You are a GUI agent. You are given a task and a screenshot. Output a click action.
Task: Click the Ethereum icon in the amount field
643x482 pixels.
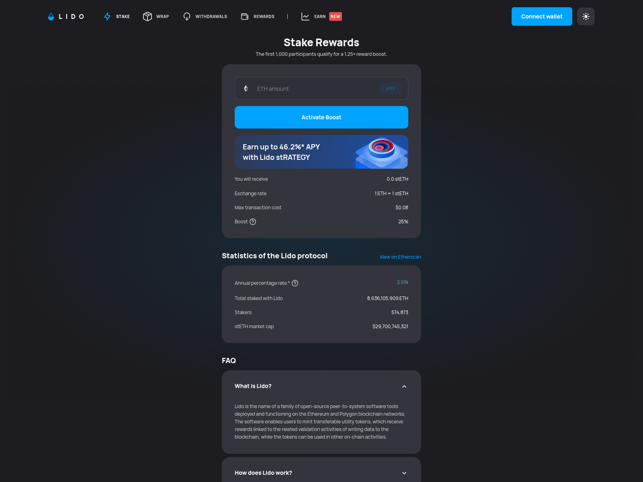pyautogui.click(x=246, y=88)
